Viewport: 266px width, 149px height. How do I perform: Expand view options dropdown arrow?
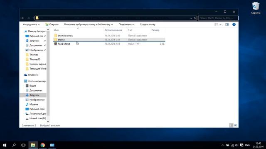(x=220, y=24)
